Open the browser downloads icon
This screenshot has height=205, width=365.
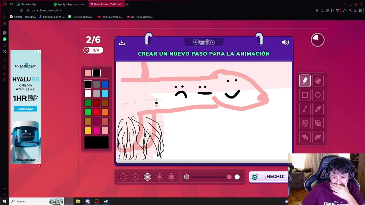pyautogui.click(x=355, y=11)
